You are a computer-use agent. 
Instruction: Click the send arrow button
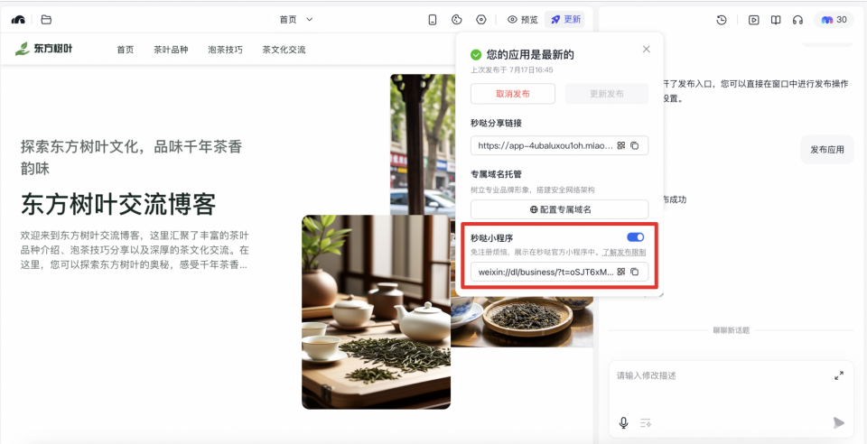click(x=839, y=423)
